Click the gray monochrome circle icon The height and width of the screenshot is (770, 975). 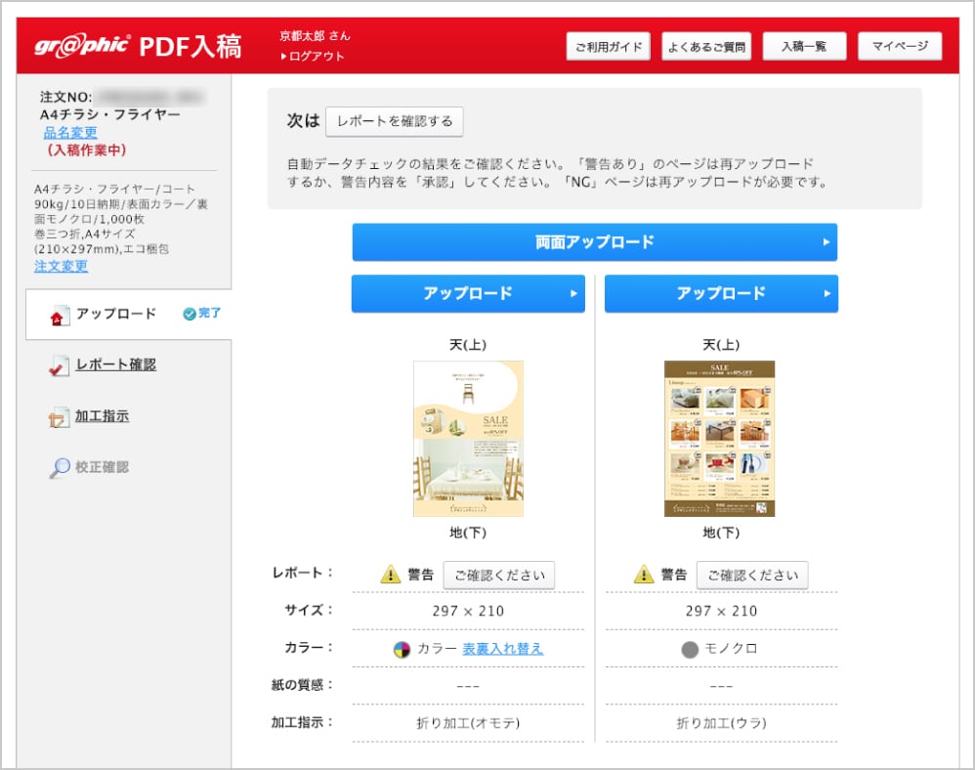pos(690,649)
